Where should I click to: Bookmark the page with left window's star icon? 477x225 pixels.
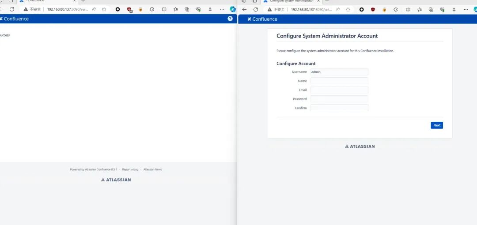tap(104, 9)
